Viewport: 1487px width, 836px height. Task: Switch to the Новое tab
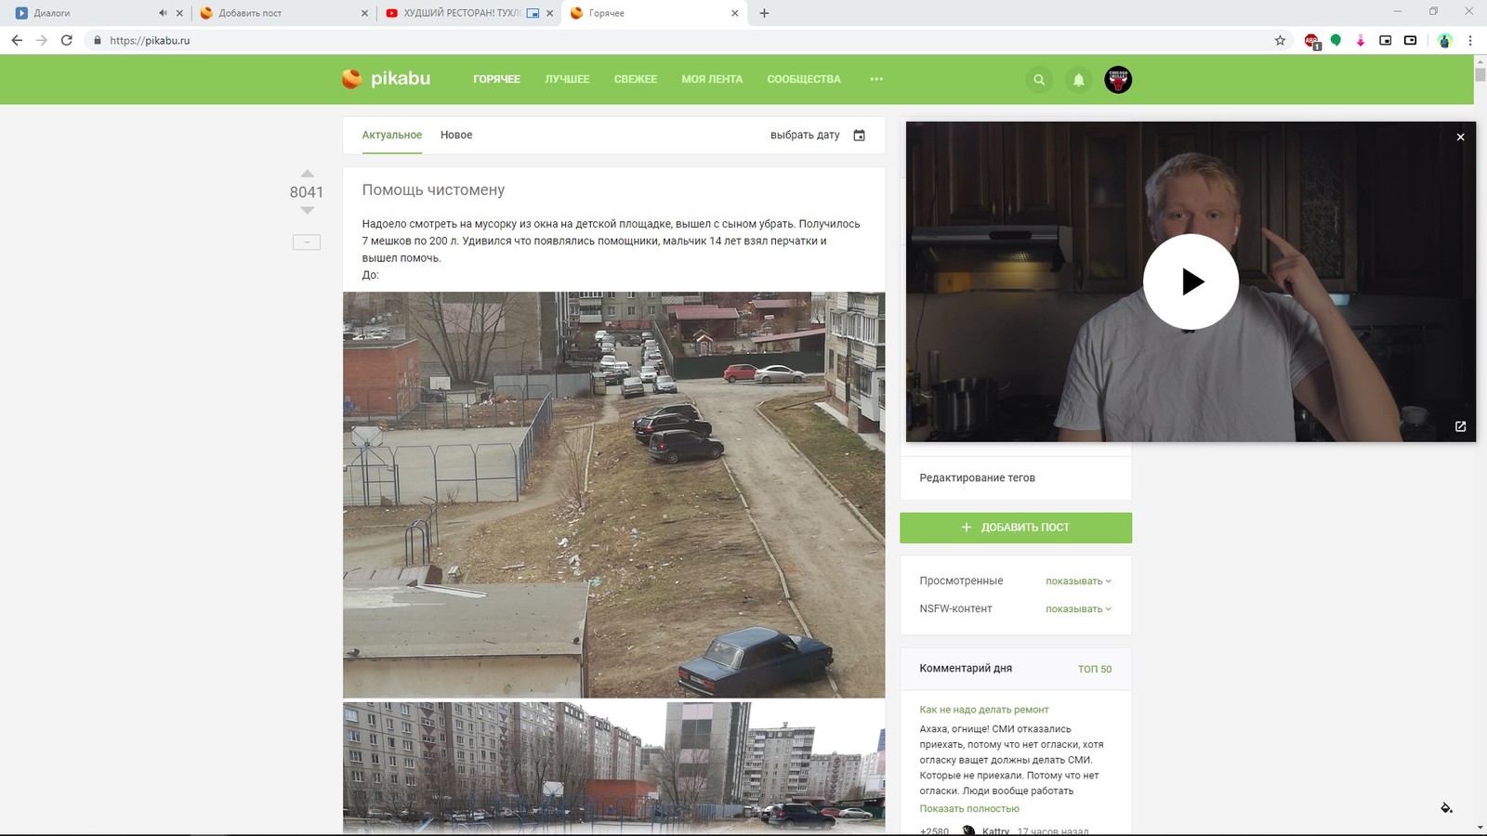click(456, 135)
